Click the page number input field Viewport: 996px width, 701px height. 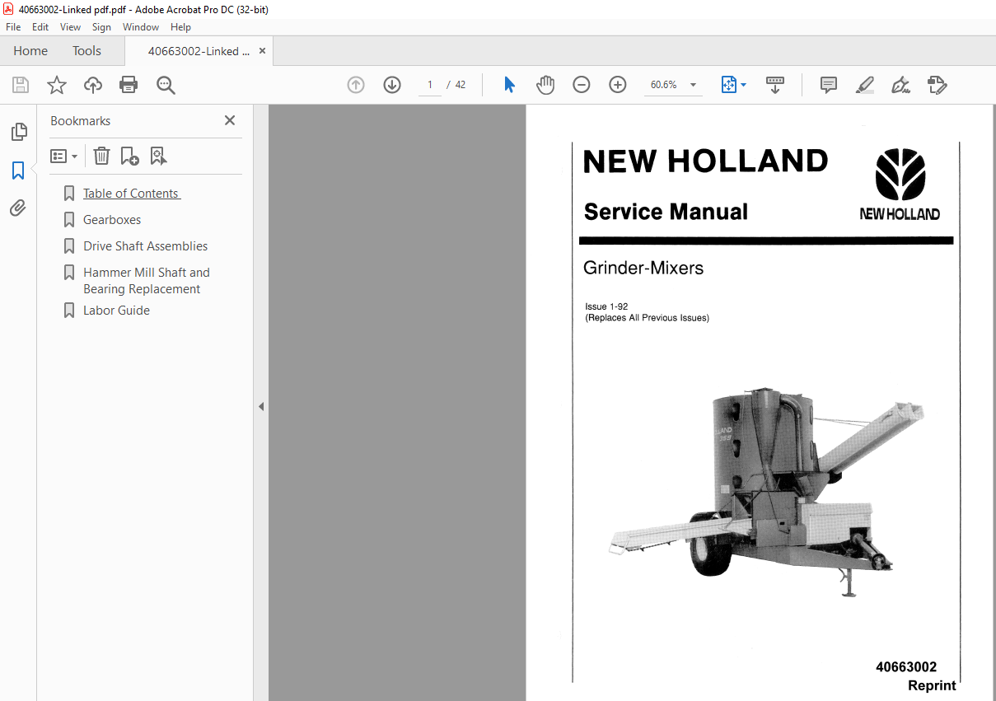[429, 85]
